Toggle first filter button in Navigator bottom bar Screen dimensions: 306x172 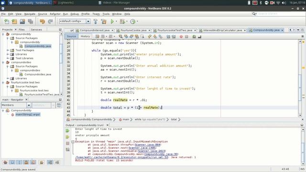click(x=5, y=162)
